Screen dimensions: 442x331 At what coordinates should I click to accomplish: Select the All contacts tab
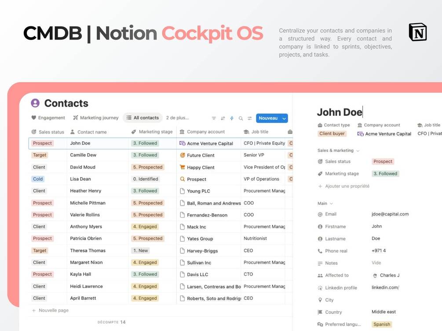[x=142, y=118]
